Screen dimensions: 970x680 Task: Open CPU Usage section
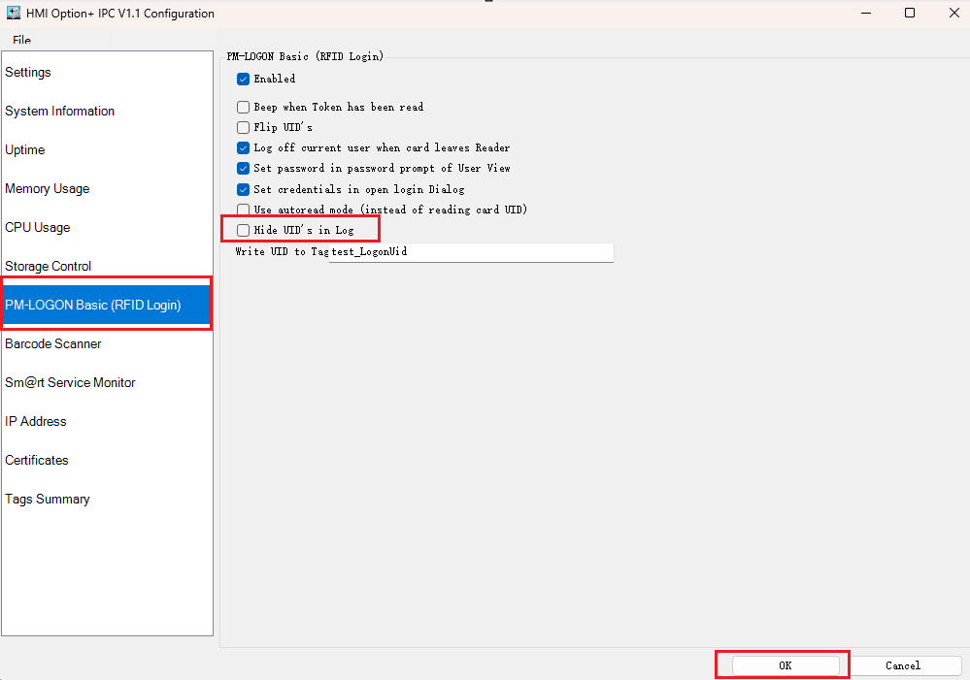pyautogui.click(x=37, y=228)
